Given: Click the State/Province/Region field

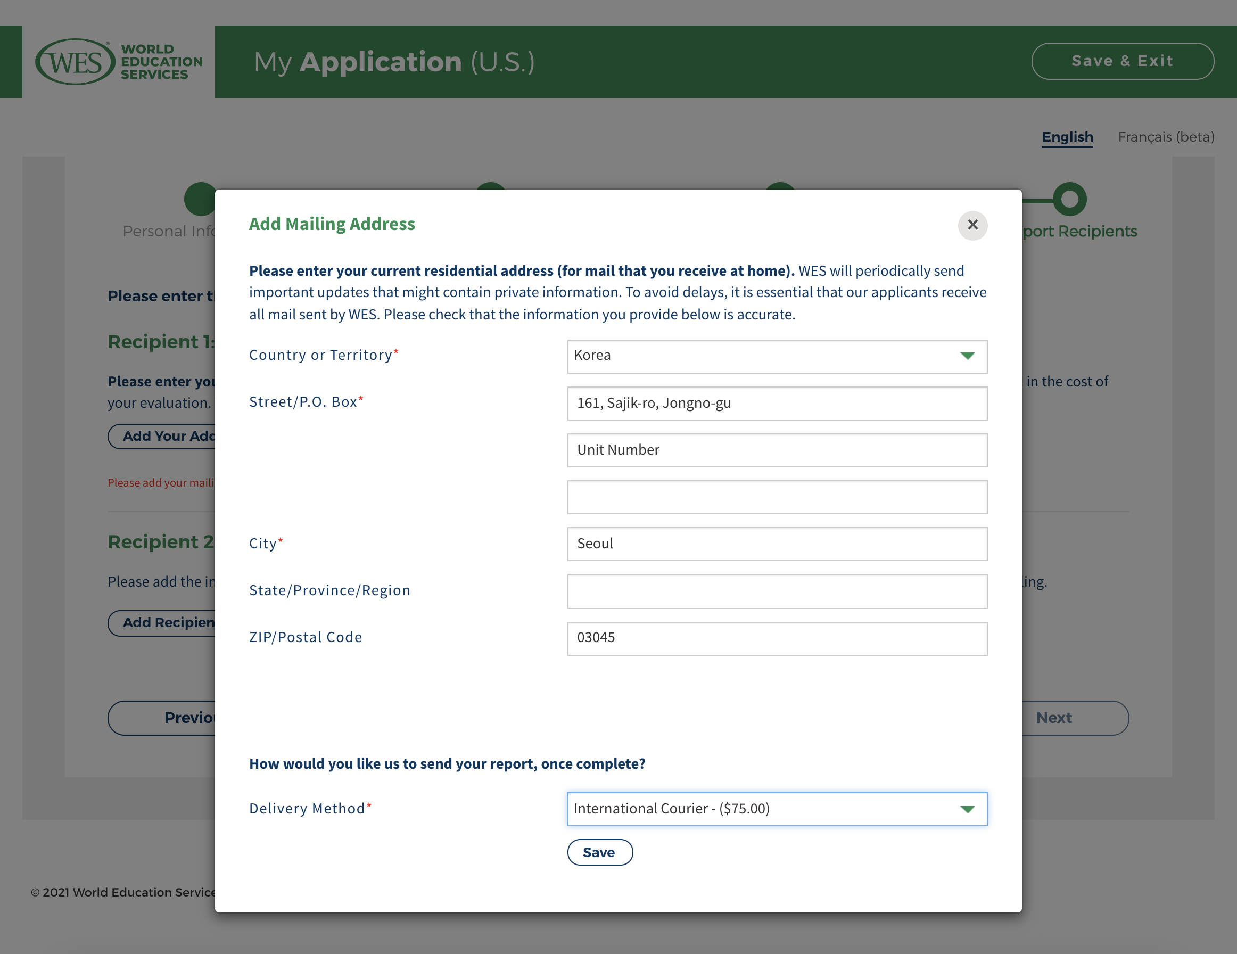Looking at the screenshot, I should (776, 591).
